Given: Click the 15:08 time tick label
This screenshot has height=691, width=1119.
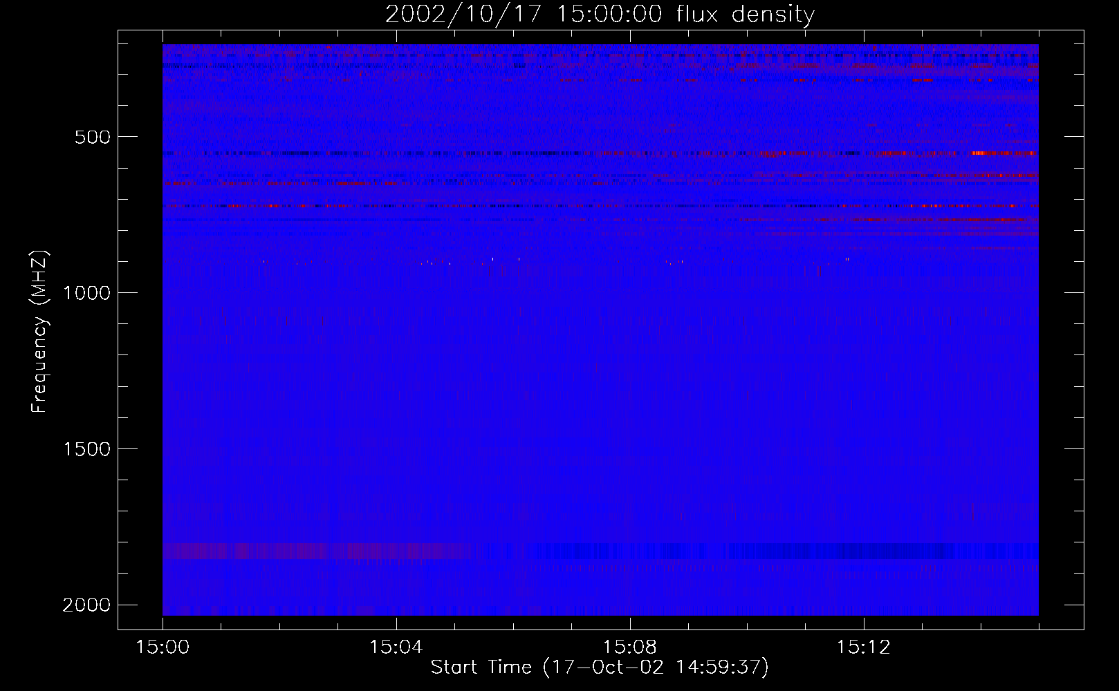Looking at the screenshot, I should (x=629, y=647).
